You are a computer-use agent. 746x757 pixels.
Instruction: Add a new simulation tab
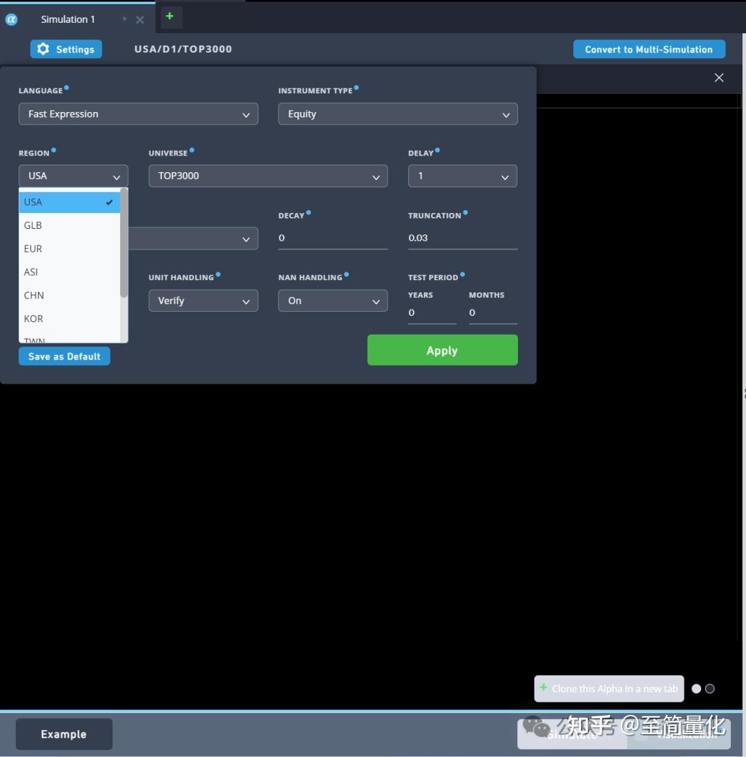170,17
